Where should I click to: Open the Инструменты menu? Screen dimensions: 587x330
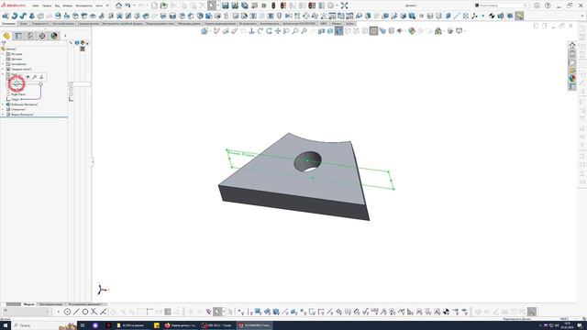[83, 5]
